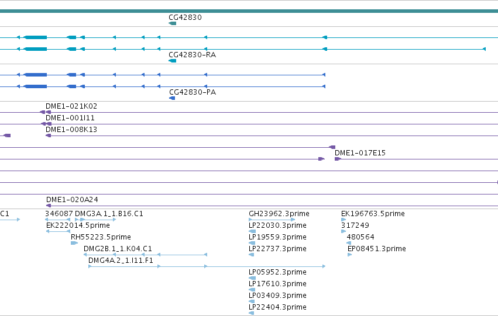Select the EK196763.5prime arrow glyph

pos(344,220)
